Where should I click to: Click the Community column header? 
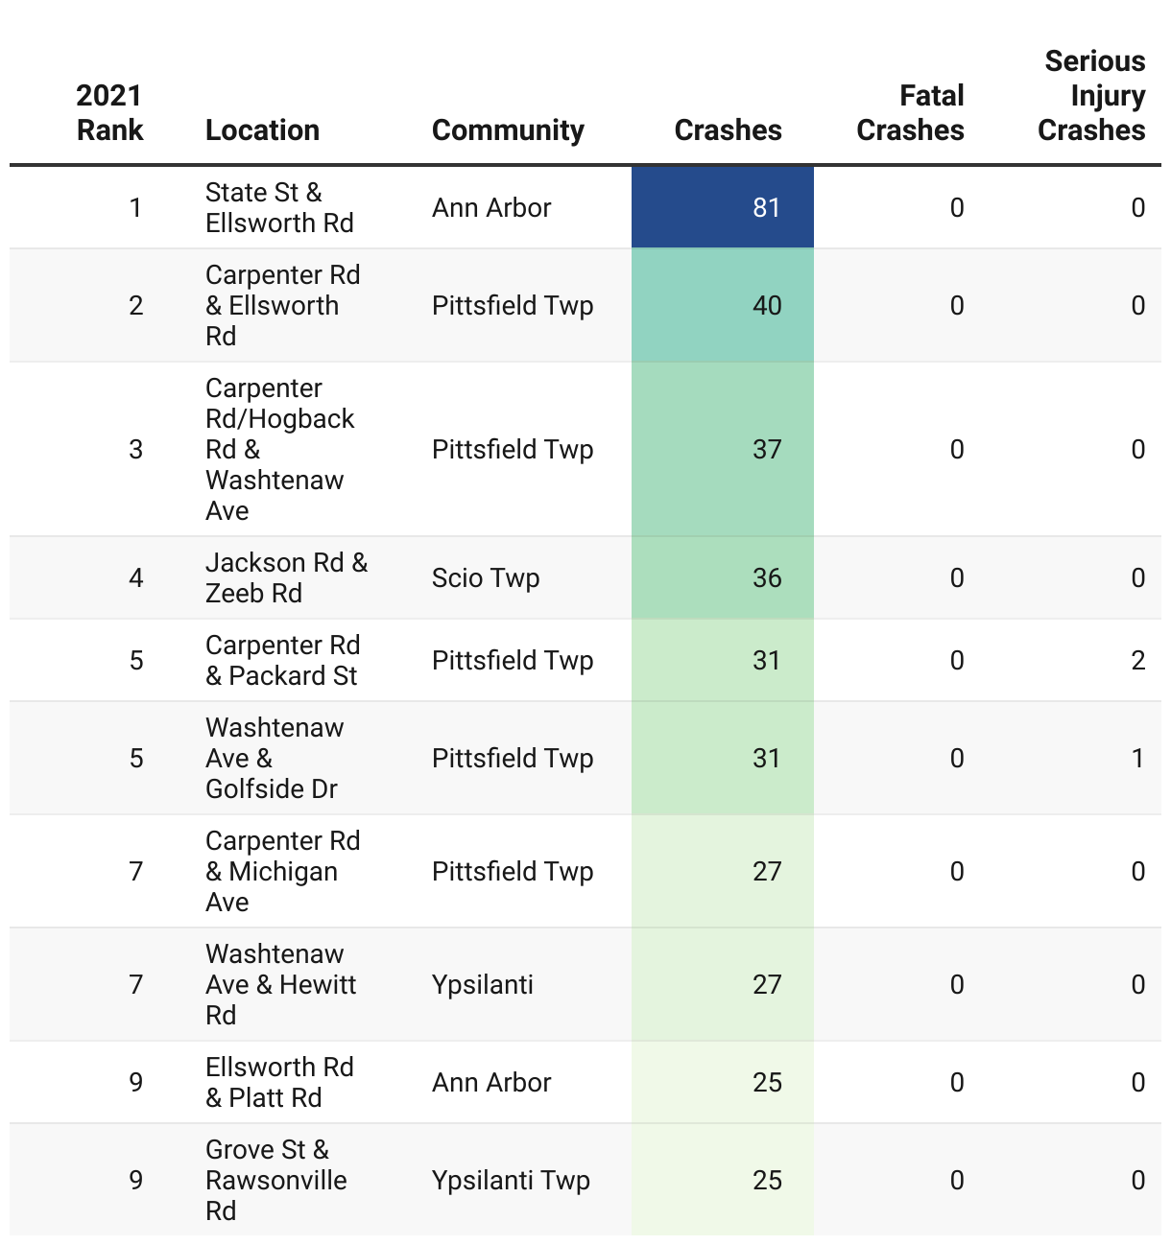[508, 129]
